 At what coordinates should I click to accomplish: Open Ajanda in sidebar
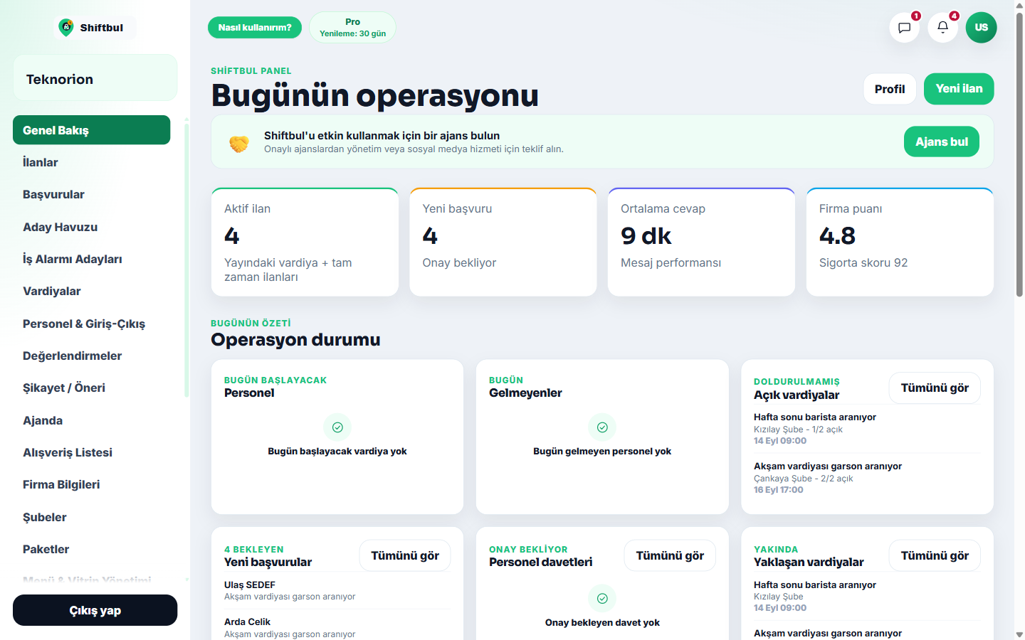click(91, 420)
